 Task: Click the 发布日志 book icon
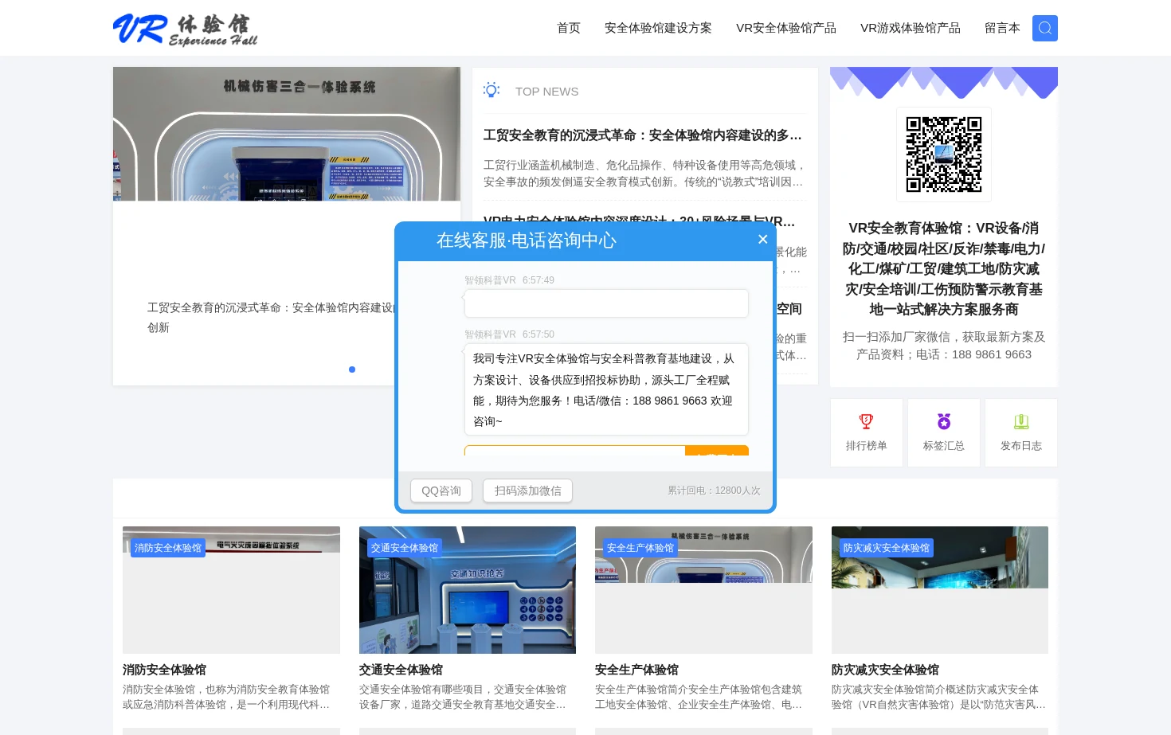(x=1021, y=421)
